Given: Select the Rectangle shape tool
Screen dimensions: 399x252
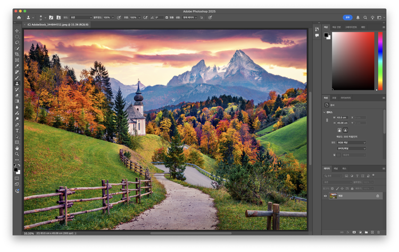Looking at the screenshot, I should pos(17,142).
